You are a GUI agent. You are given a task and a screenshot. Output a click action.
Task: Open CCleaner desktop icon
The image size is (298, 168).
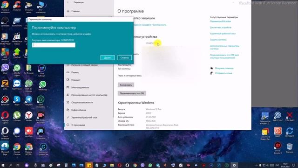17,6
